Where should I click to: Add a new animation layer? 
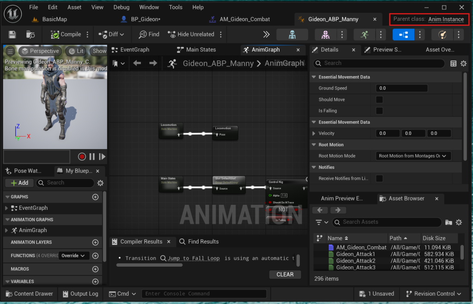coord(95,243)
